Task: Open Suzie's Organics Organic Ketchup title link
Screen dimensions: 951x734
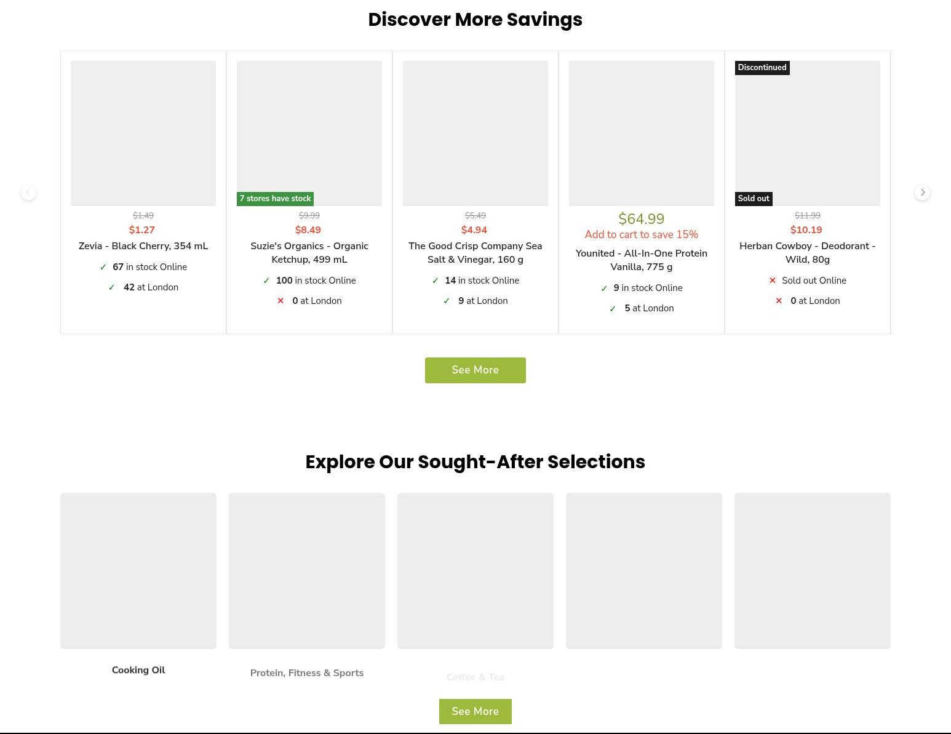Action: point(309,253)
